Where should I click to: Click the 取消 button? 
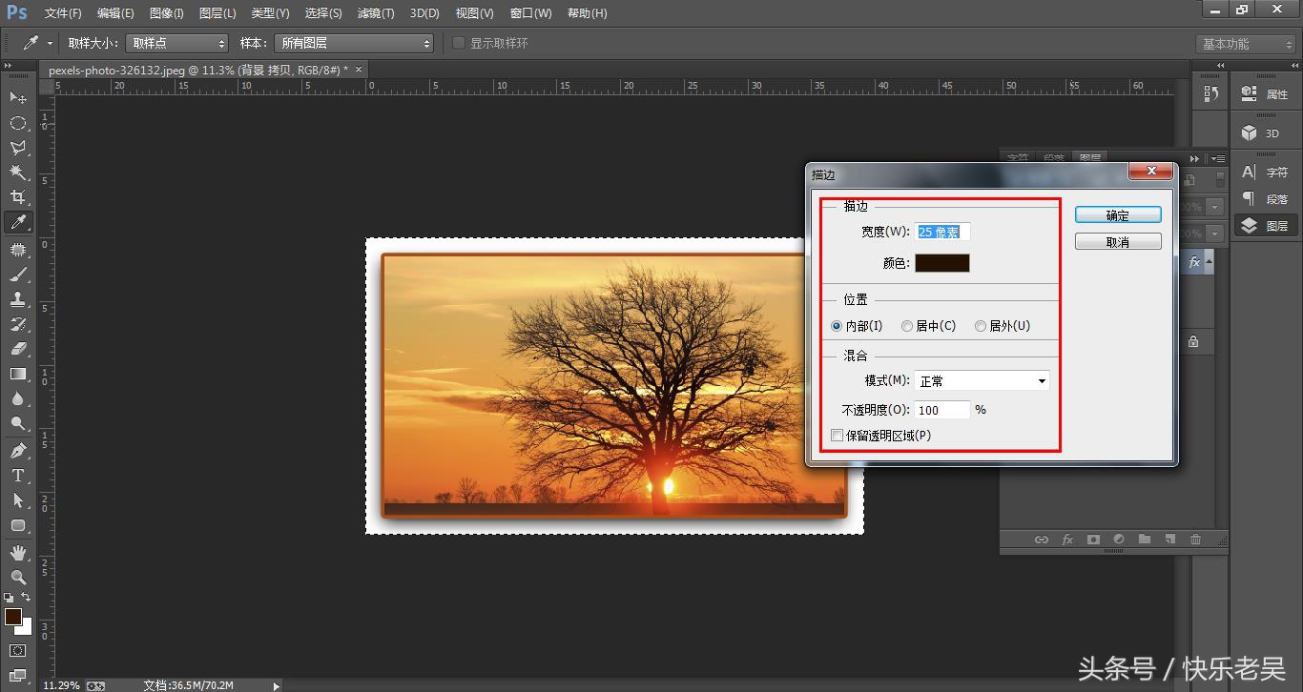click(x=1117, y=242)
